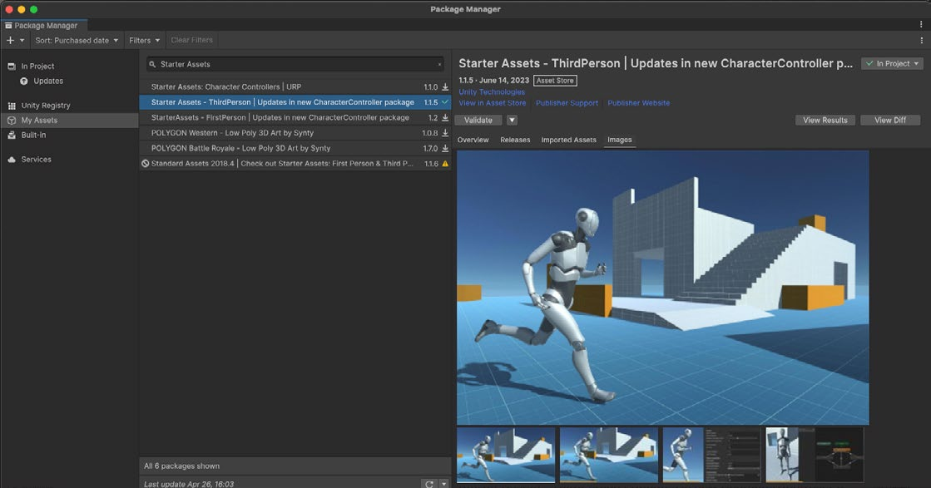Click the Asset Store tag label
The image size is (931, 488).
click(x=555, y=81)
